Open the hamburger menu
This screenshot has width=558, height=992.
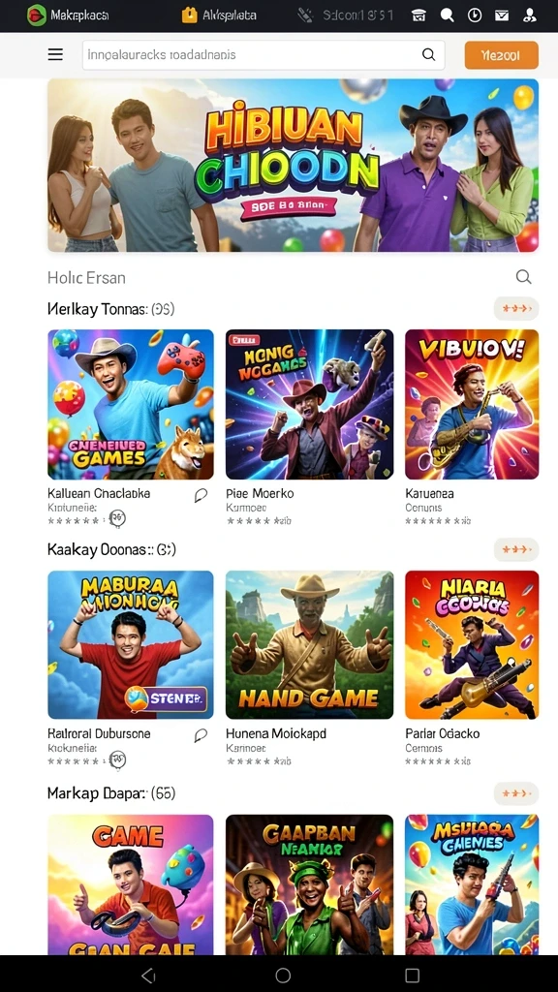pos(55,54)
